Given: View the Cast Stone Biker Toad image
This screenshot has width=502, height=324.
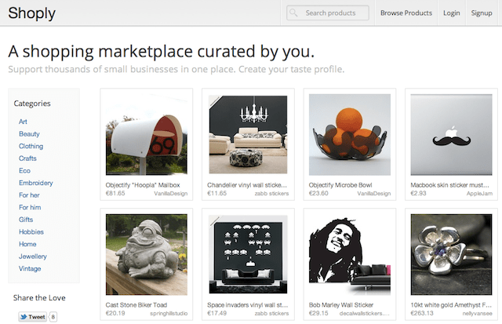Looking at the screenshot, I should tap(146, 254).
